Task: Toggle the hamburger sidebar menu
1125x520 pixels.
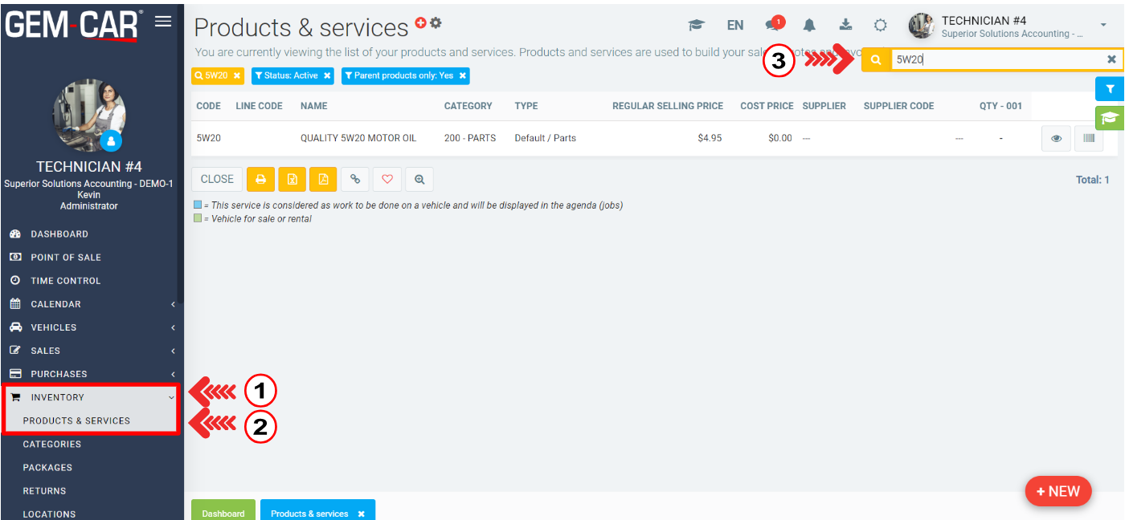Action: tap(163, 21)
